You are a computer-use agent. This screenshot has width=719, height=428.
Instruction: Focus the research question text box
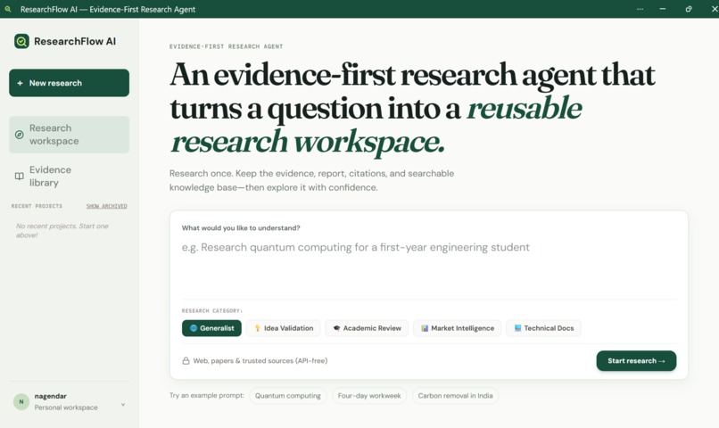(x=428, y=268)
